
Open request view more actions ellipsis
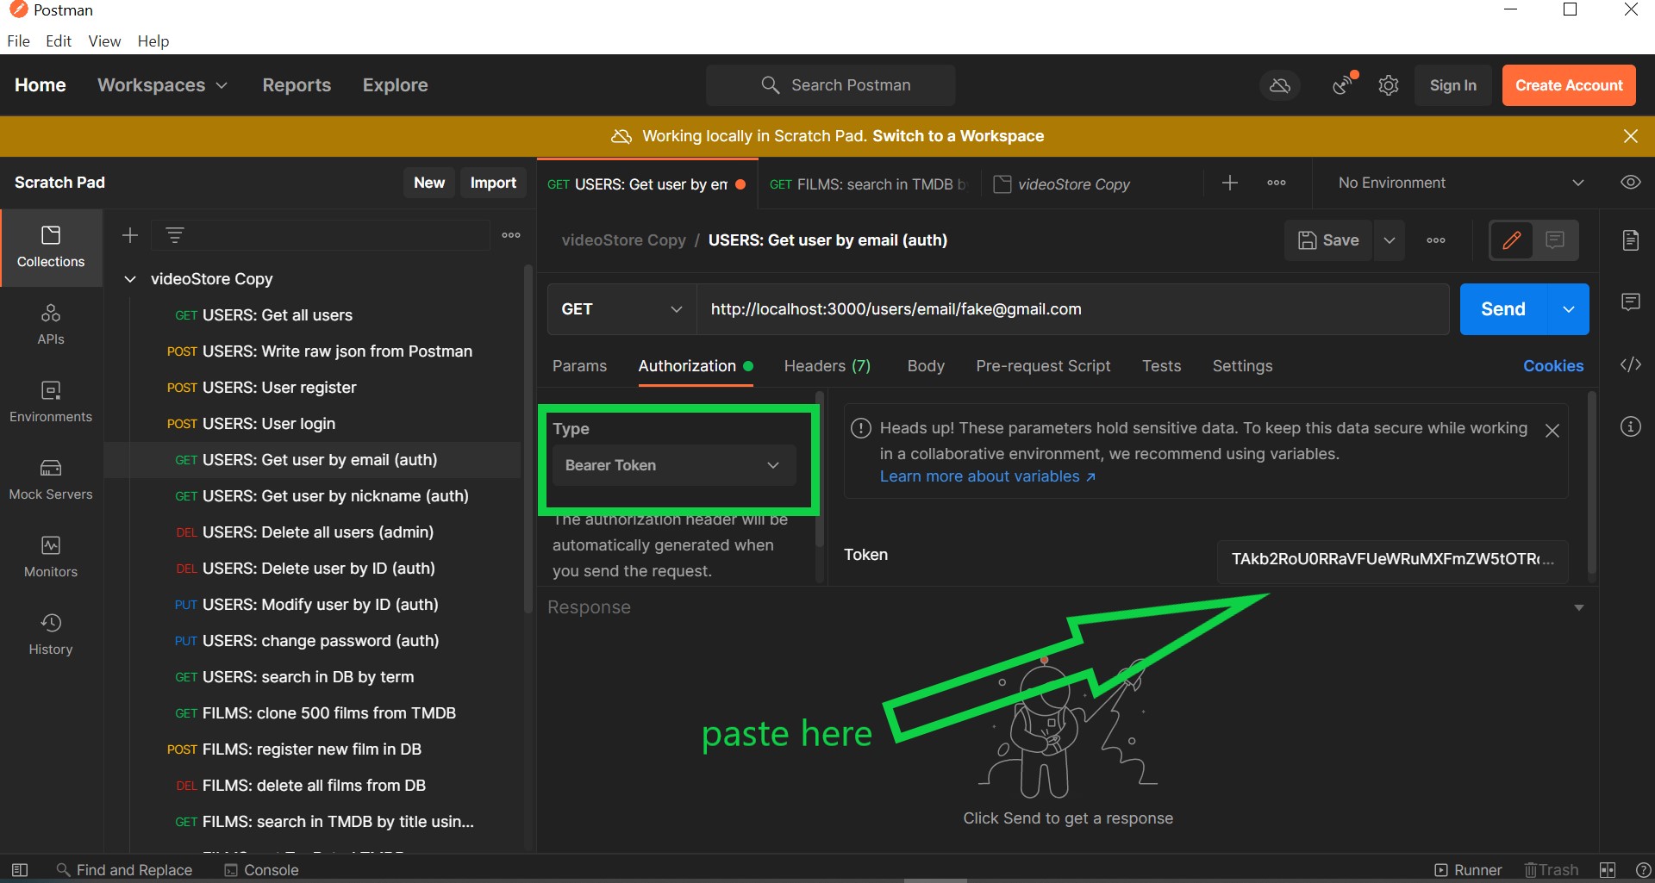click(x=1436, y=240)
